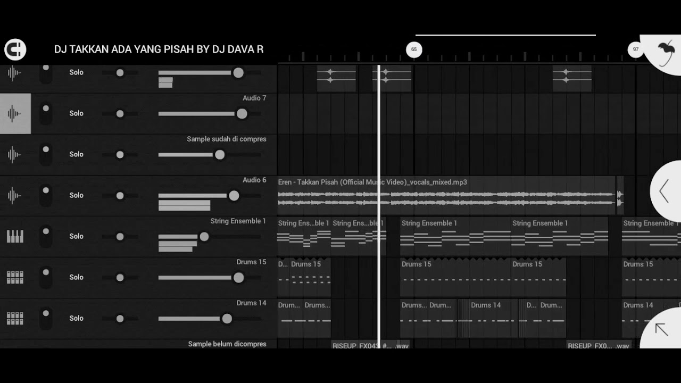This screenshot has width=681, height=383.
Task: Select the RISEUP_FX wav clip at bottom right
Action: 599,345
